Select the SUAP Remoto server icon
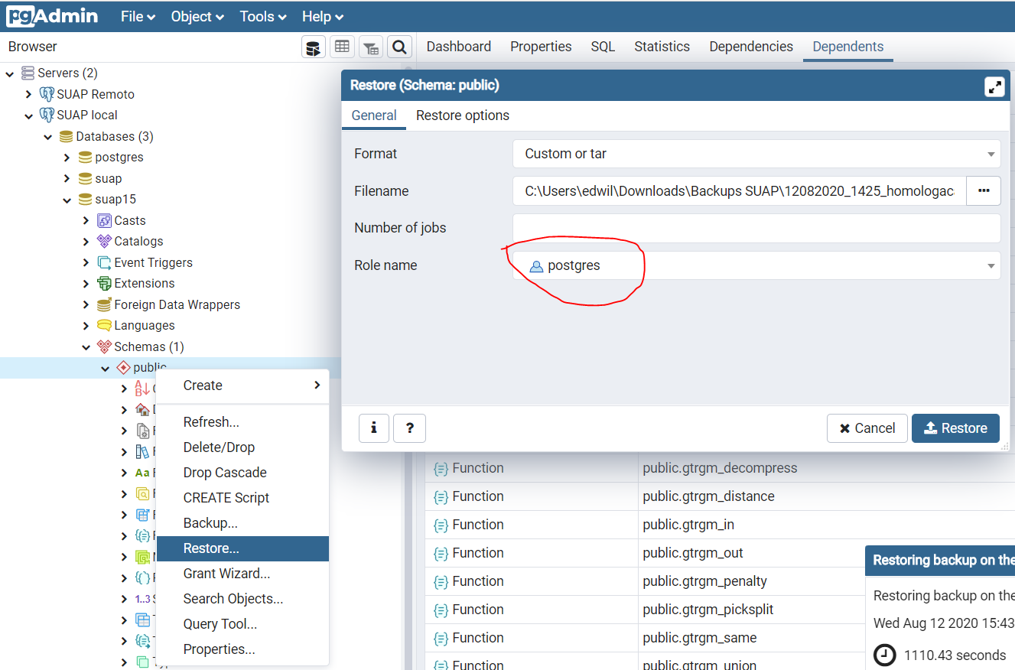 (x=47, y=94)
